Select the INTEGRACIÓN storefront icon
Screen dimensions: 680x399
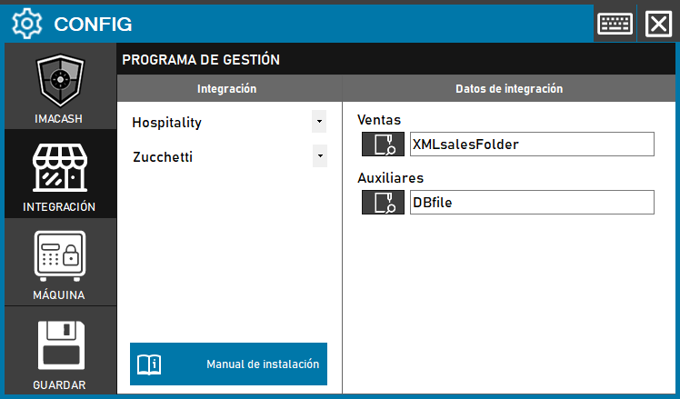(60, 166)
